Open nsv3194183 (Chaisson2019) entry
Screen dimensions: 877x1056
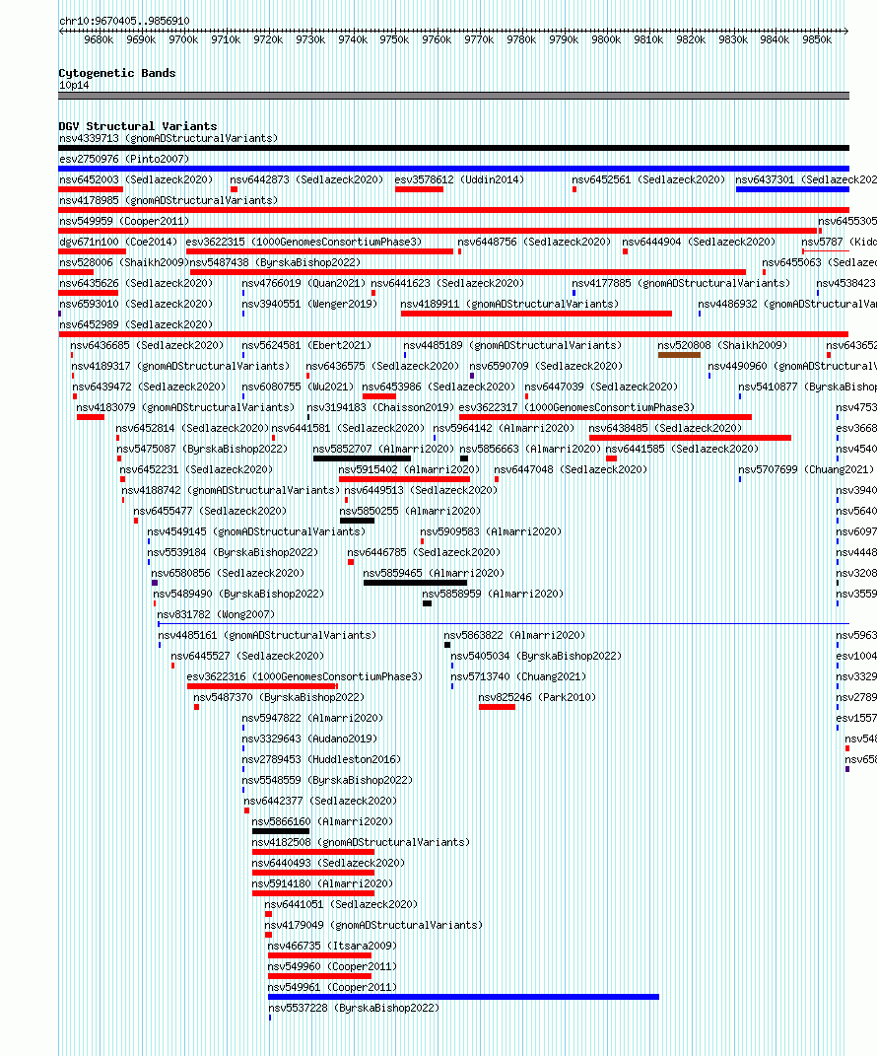pyautogui.click(x=380, y=407)
